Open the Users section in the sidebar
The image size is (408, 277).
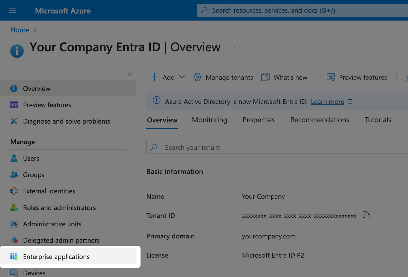pyautogui.click(x=31, y=158)
